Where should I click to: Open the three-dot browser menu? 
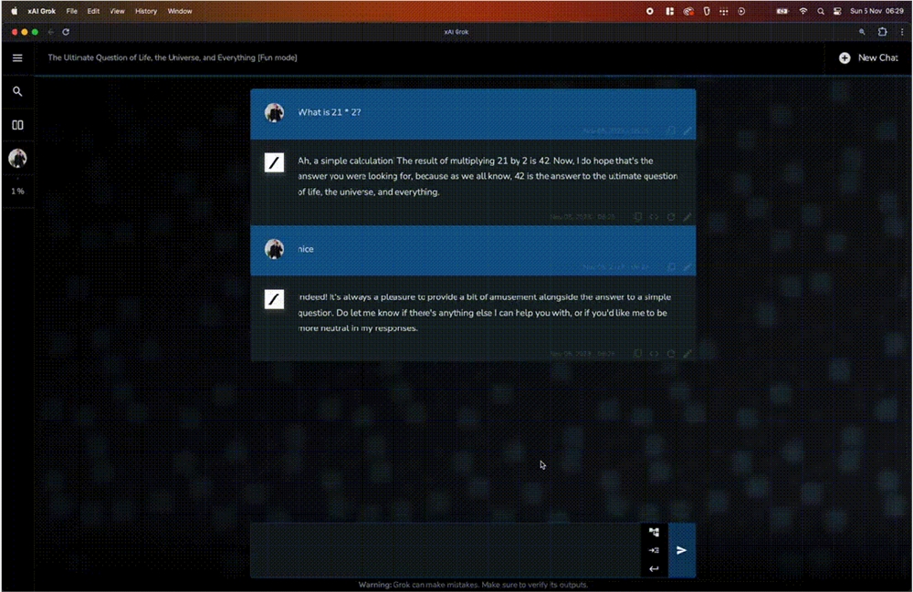pyautogui.click(x=901, y=31)
